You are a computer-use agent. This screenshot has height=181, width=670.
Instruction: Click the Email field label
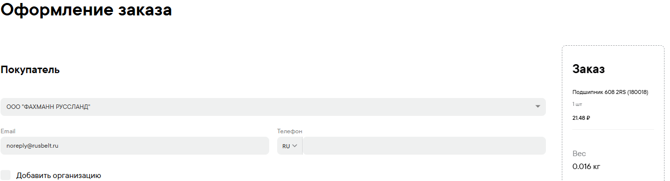[x=8, y=131]
